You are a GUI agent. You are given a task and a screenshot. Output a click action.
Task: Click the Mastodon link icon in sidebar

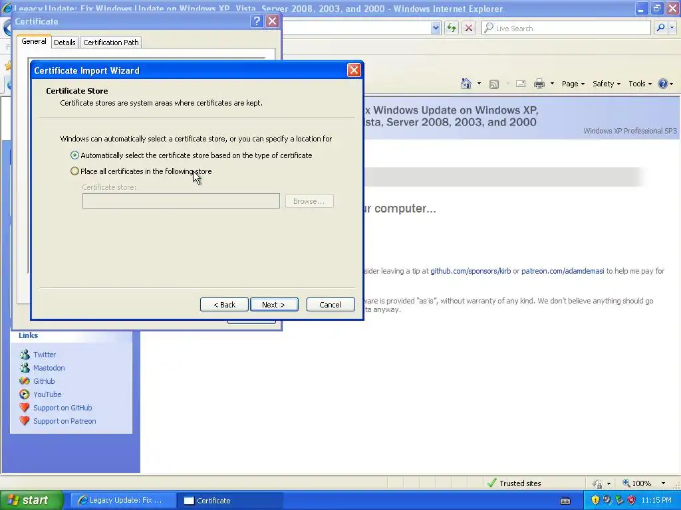(25, 368)
